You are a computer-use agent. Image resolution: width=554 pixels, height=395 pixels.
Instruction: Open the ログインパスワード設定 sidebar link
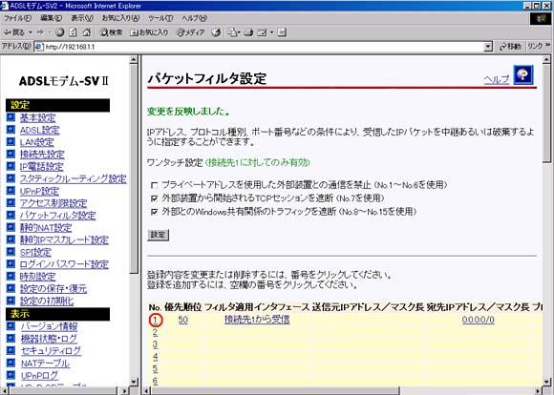tap(64, 264)
